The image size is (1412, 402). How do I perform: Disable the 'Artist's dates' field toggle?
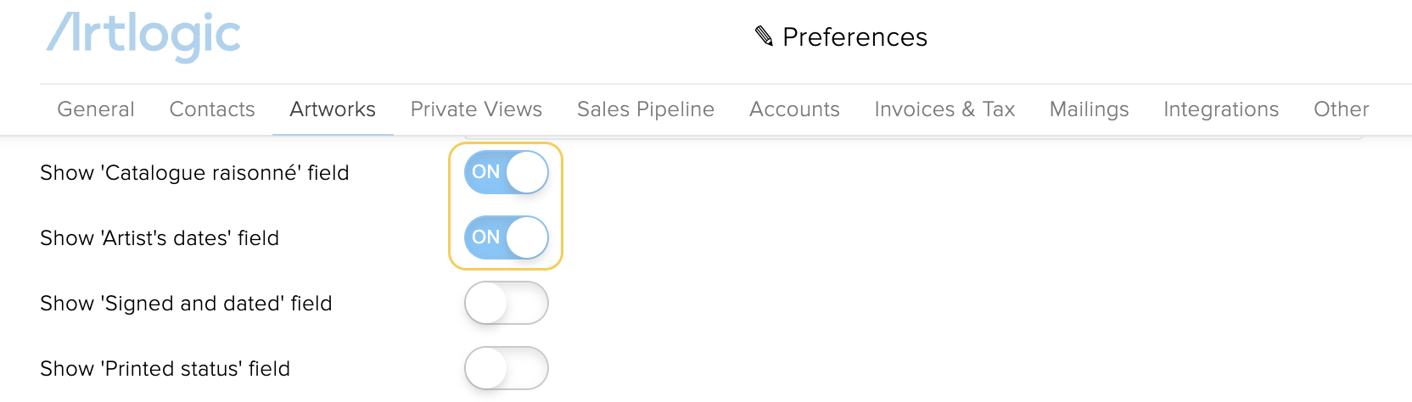pyautogui.click(x=507, y=237)
